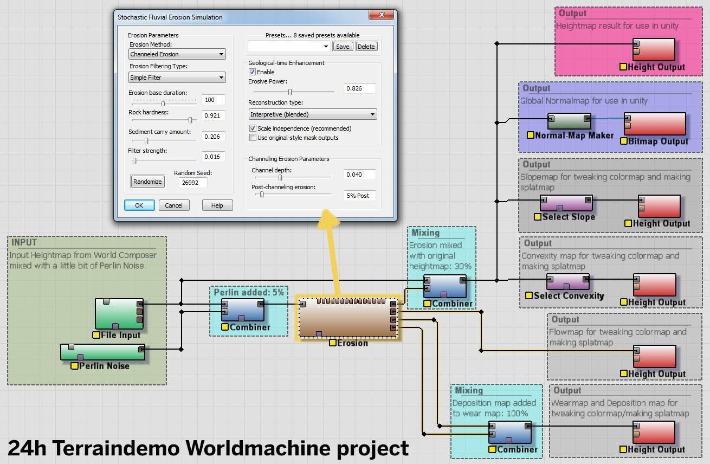
Task: Open the Presets dropdown list
Action: pos(289,47)
